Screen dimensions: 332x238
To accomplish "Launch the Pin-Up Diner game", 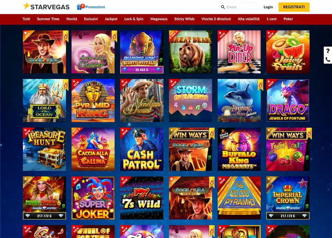I will tap(239, 52).
